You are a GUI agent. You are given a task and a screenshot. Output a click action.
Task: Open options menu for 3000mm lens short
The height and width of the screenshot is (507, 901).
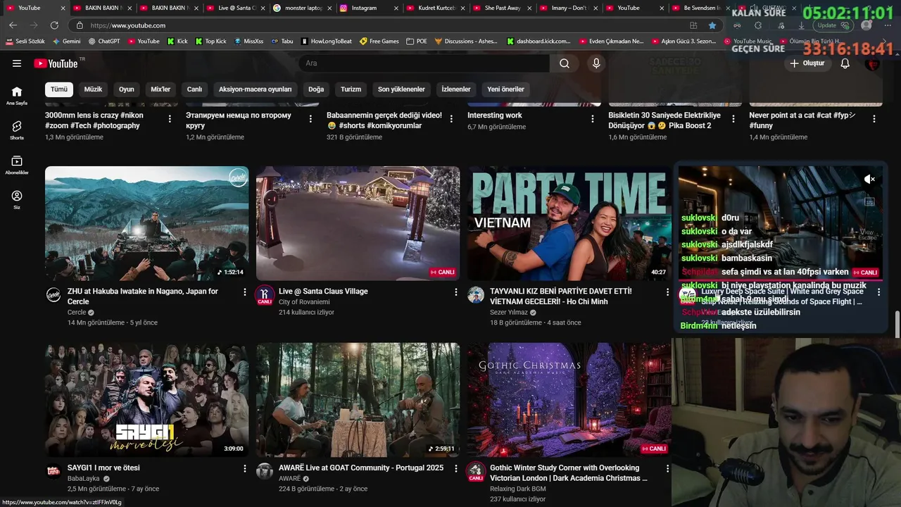[x=170, y=119]
